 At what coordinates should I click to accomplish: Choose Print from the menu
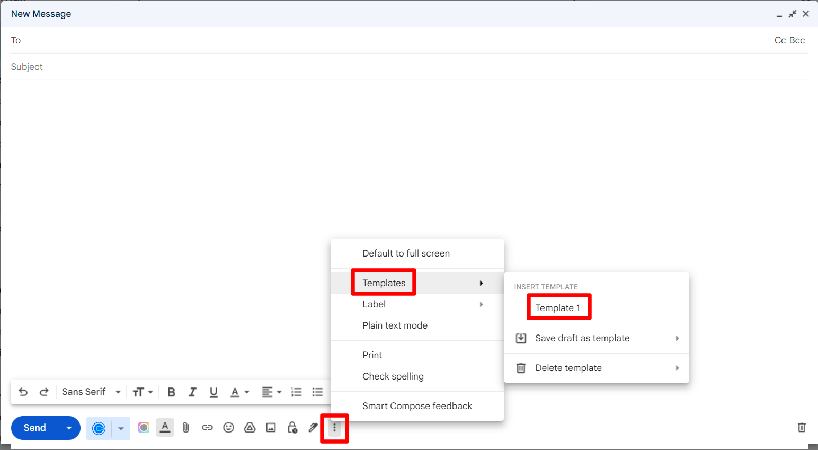pyautogui.click(x=417, y=355)
